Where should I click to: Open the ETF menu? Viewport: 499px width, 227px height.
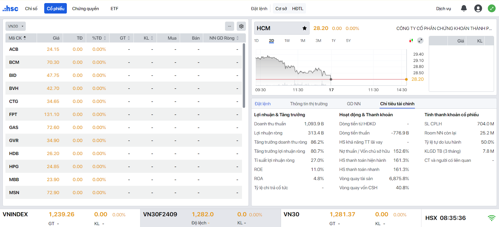[x=114, y=8]
